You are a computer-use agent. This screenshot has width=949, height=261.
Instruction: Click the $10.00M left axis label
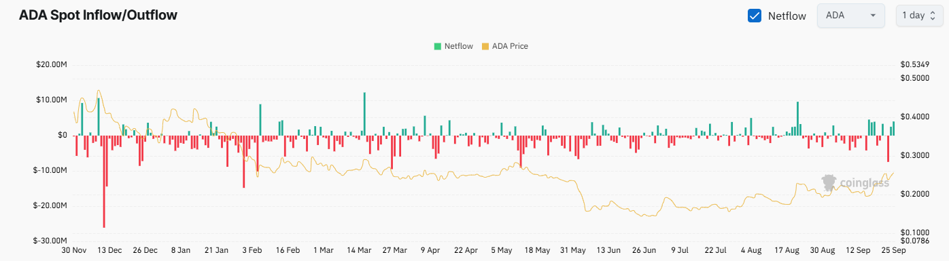click(x=51, y=100)
